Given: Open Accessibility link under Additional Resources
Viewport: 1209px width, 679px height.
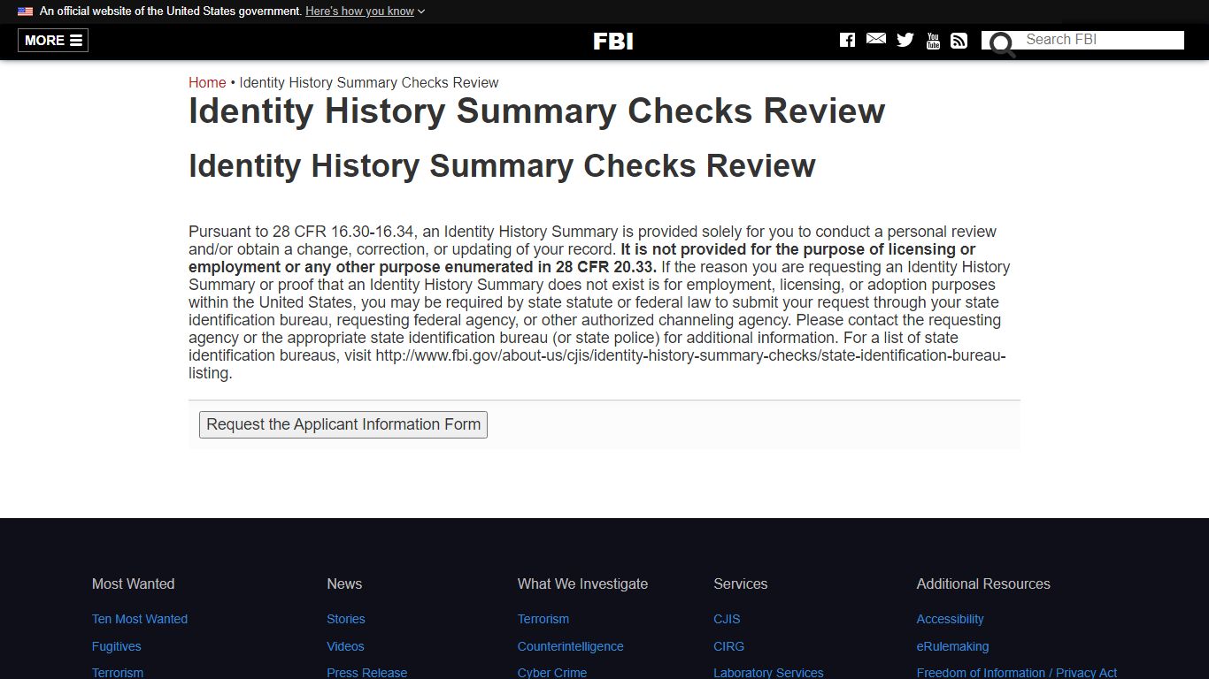Looking at the screenshot, I should 951,619.
